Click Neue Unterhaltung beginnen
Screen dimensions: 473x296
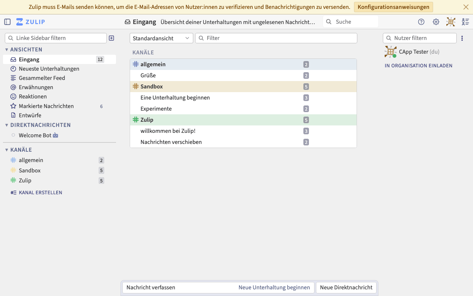click(x=274, y=287)
